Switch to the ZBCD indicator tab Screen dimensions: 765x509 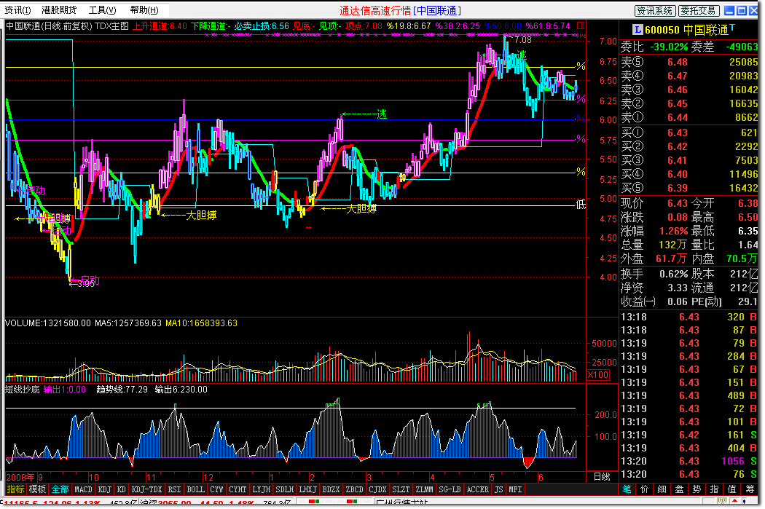click(x=354, y=489)
